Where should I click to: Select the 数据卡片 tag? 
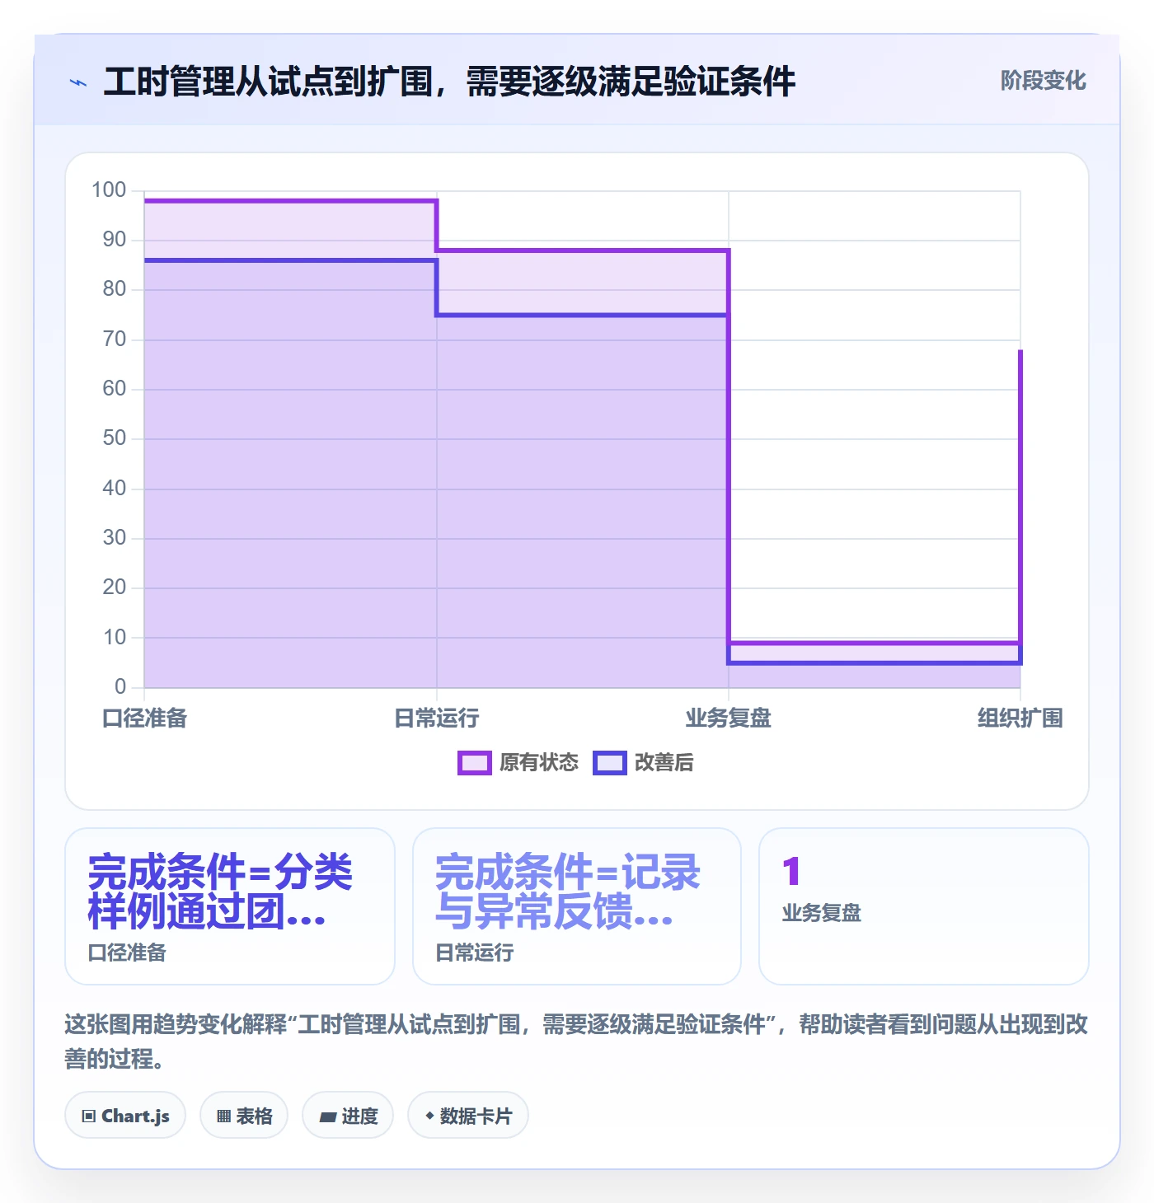pos(468,1116)
